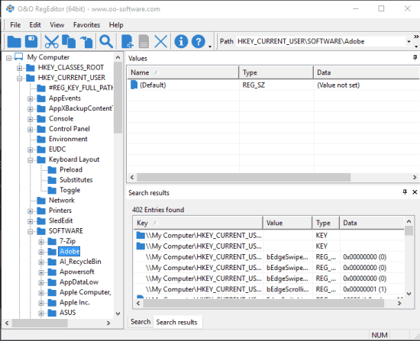Expand the 7-Zip key
420x341 pixels.
41,242
